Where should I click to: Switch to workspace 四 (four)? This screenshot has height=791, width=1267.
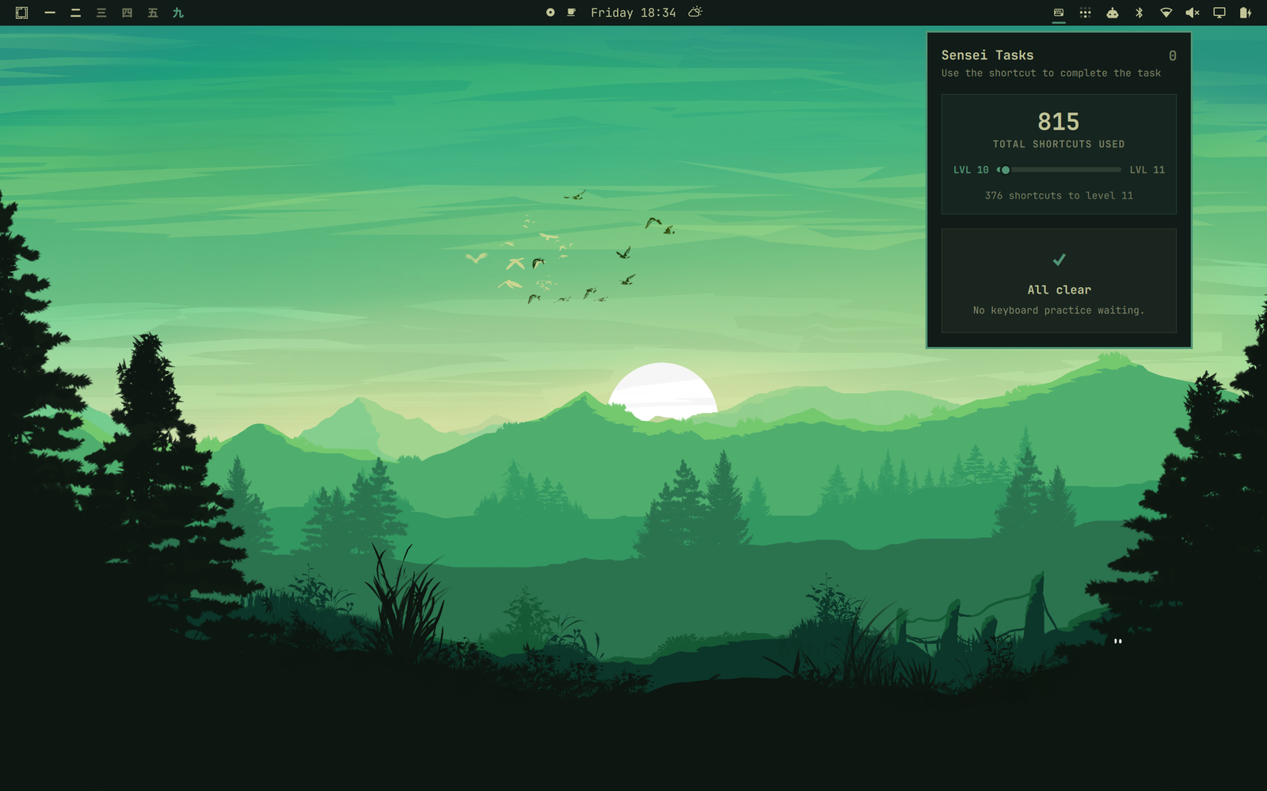[127, 13]
